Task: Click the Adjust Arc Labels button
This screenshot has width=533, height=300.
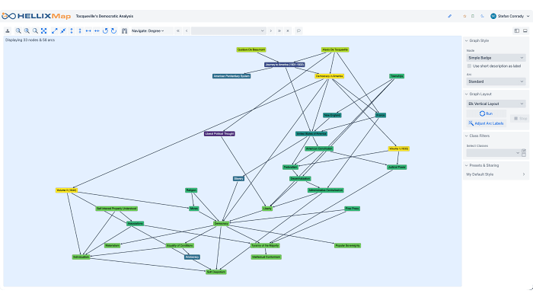Action: coord(486,123)
